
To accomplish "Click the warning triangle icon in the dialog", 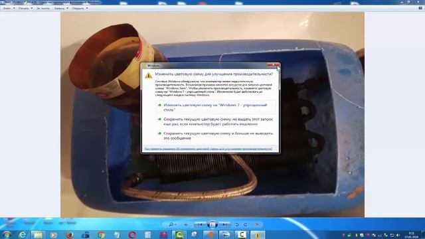I will (x=148, y=75).
